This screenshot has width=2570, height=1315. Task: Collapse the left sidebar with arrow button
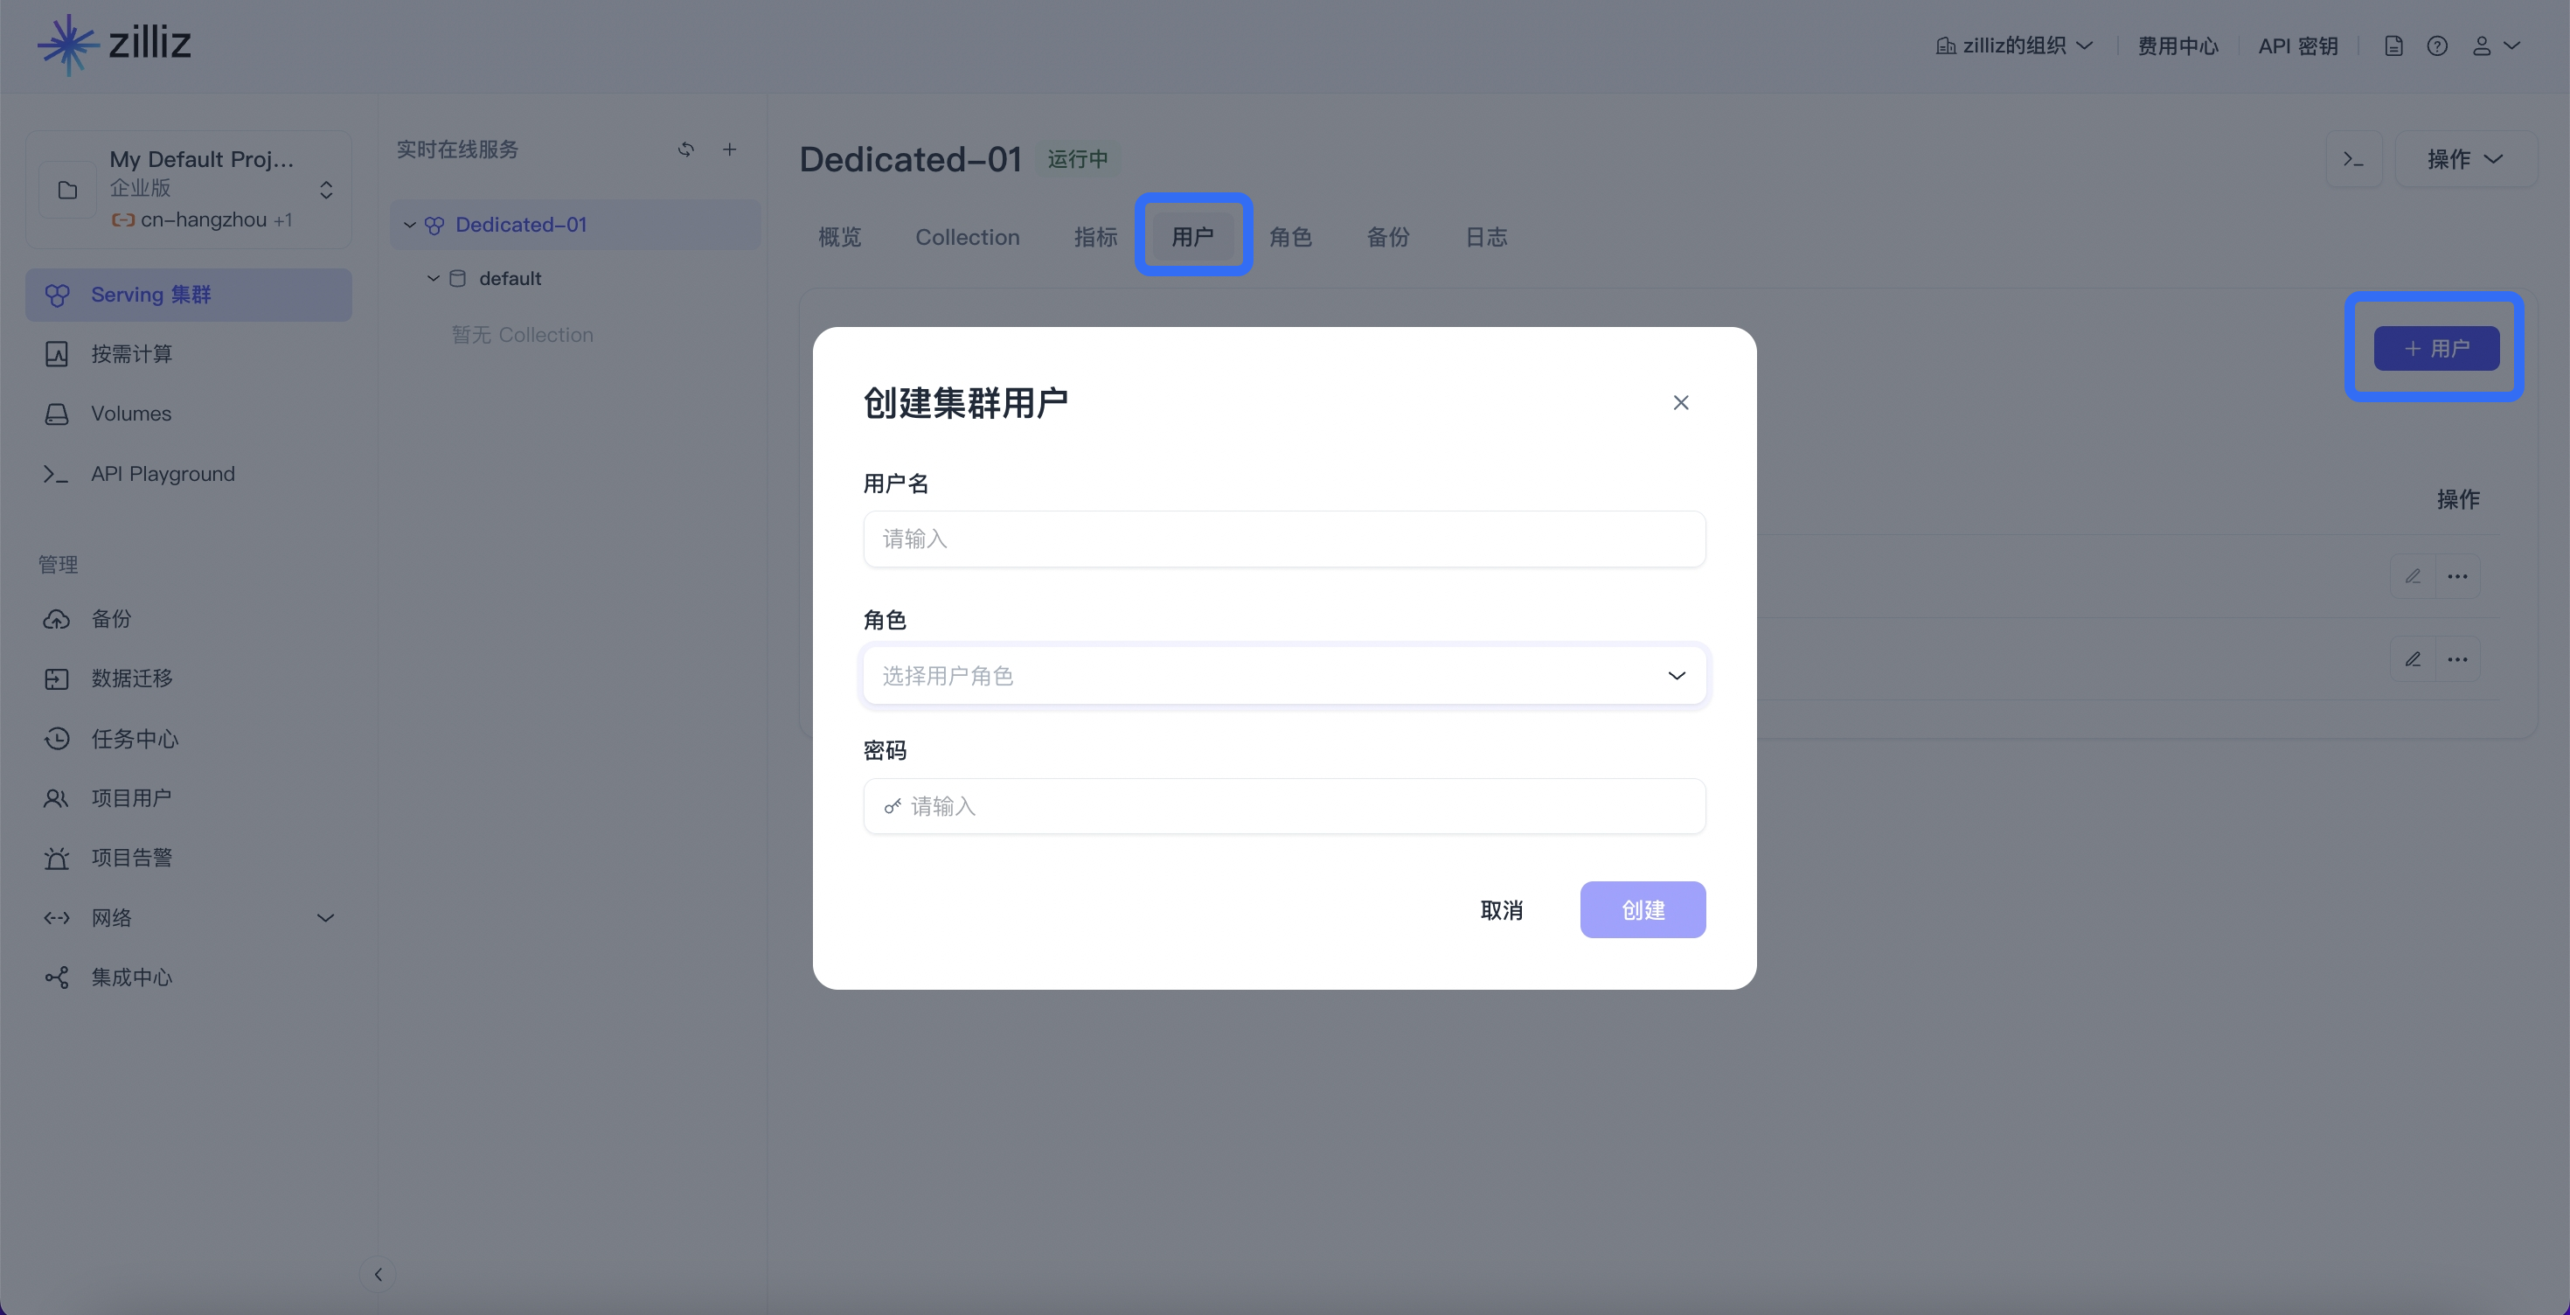(x=379, y=1274)
